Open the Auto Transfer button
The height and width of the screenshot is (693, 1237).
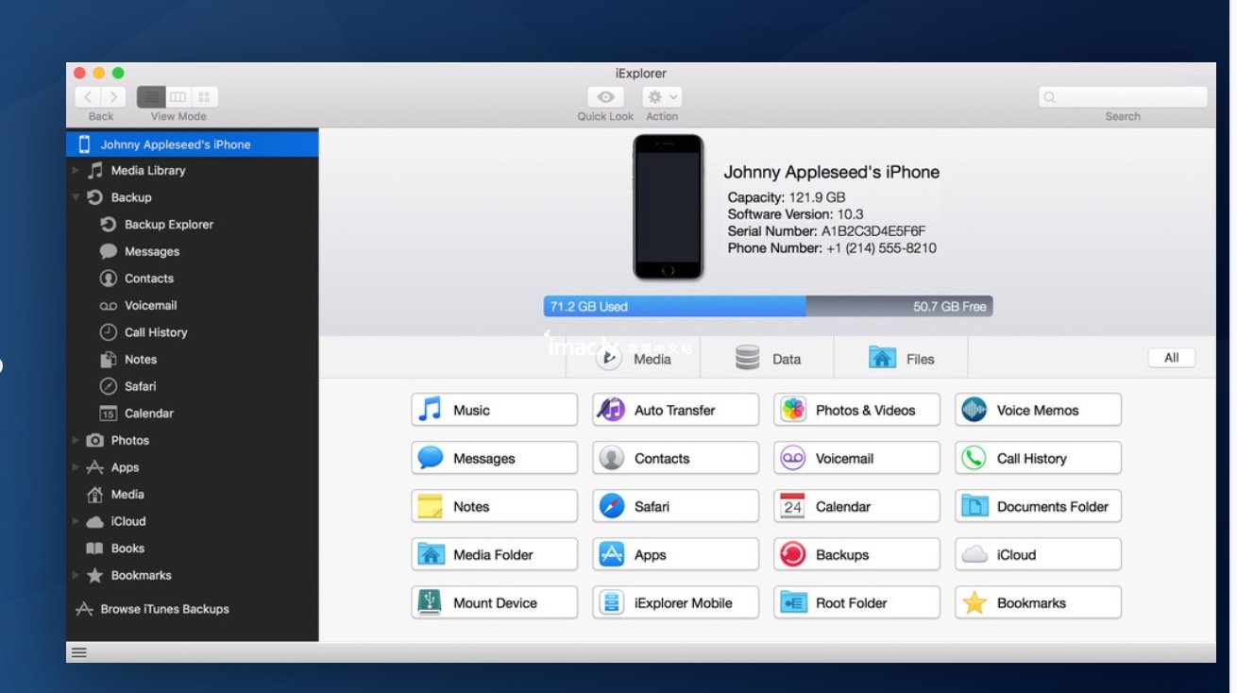(676, 410)
